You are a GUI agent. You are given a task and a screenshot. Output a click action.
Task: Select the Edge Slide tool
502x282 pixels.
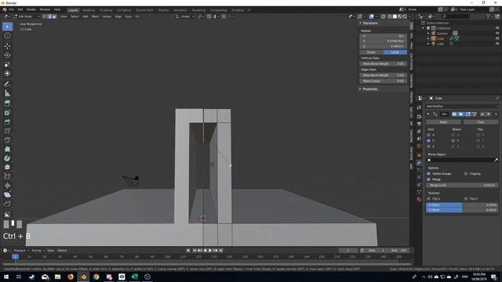click(7, 176)
